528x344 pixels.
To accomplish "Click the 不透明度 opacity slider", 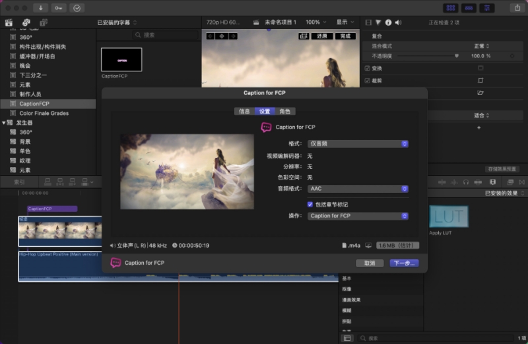I will (x=426, y=56).
